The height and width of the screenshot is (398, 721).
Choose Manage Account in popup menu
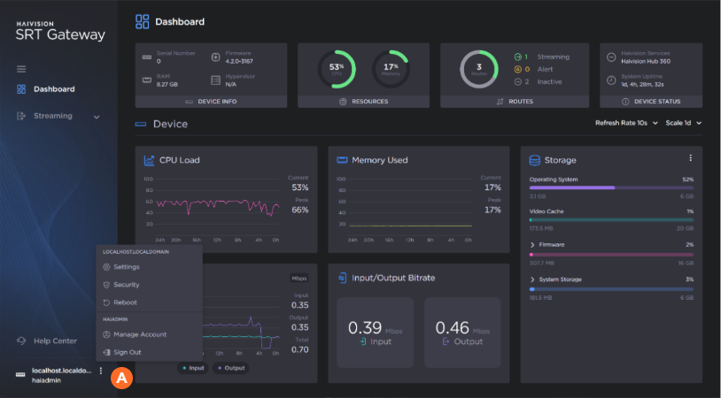click(139, 334)
